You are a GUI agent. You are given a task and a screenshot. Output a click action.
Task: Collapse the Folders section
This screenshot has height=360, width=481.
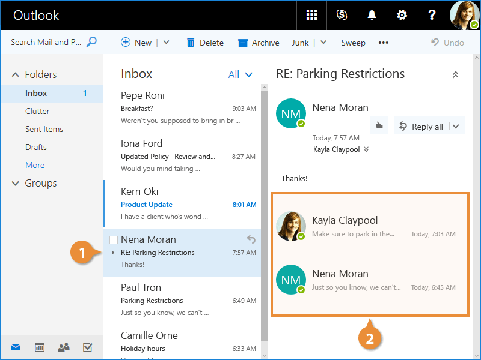tap(16, 75)
